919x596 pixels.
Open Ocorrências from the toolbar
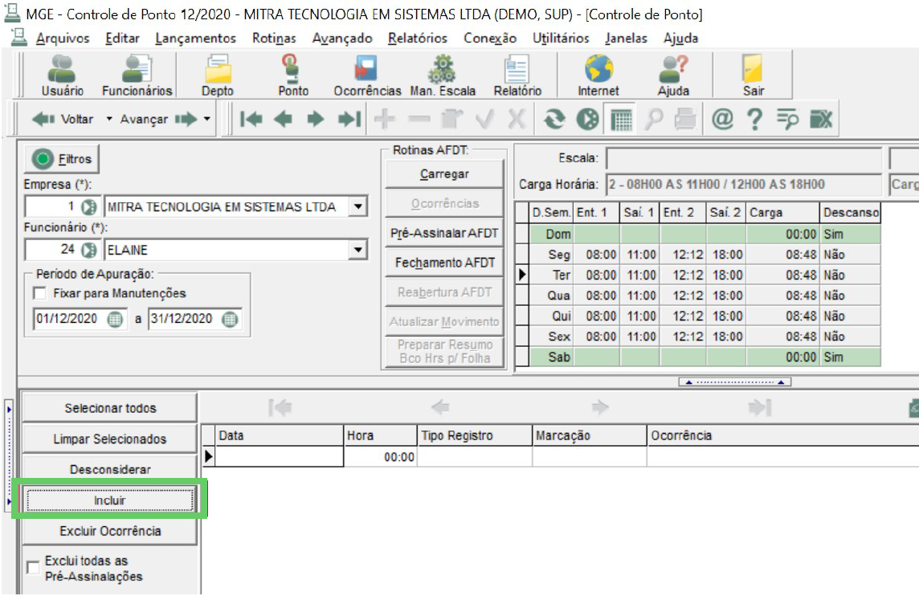click(367, 75)
